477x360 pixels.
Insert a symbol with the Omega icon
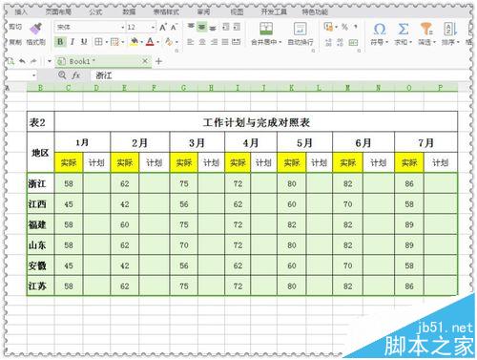[380, 29]
